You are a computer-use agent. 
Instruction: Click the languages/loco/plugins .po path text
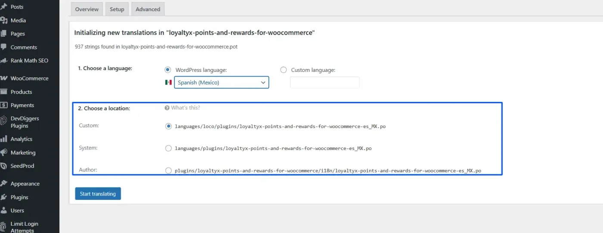point(280,126)
